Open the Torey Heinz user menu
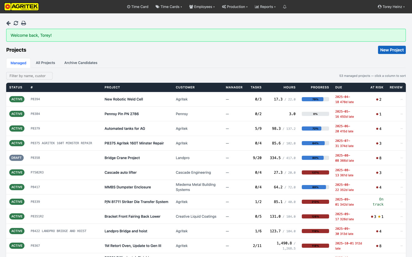Image resolution: width=412 pixels, height=257 pixels. point(391,7)
